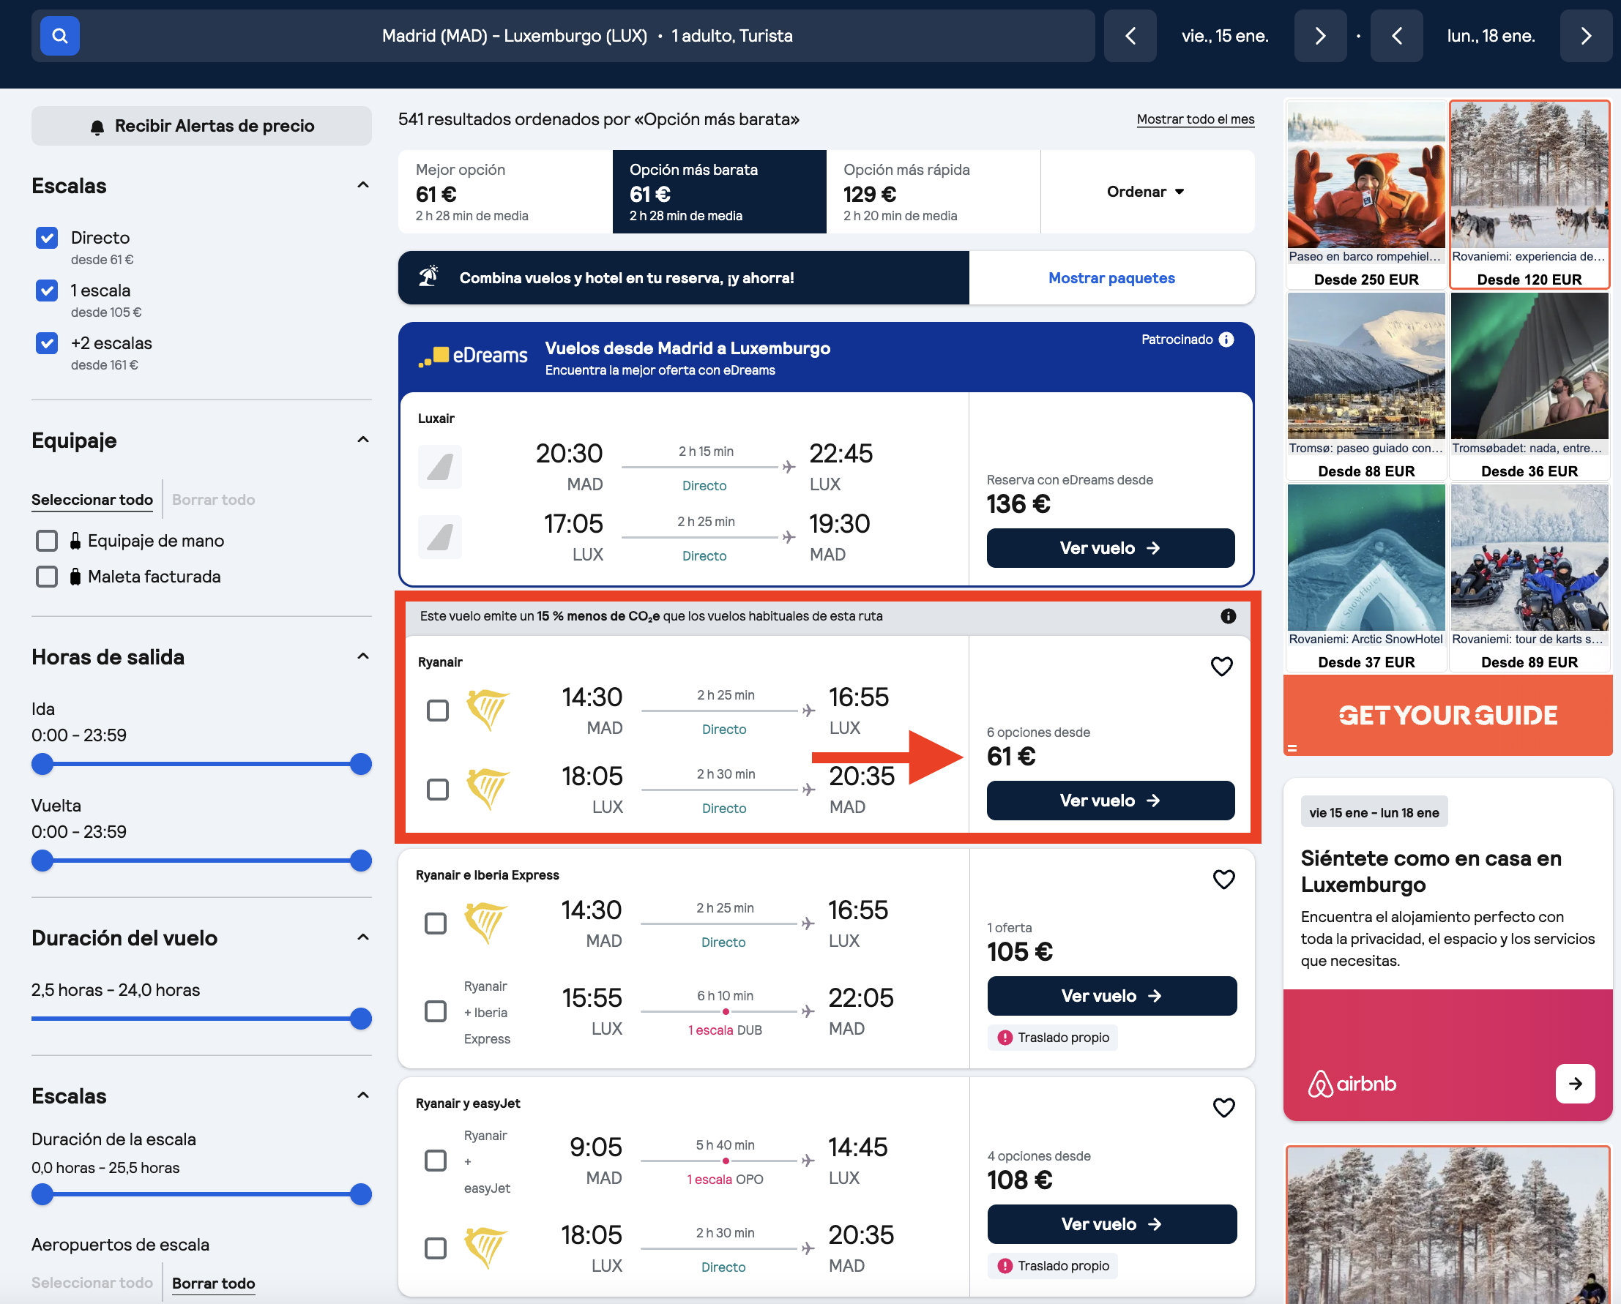The image size is (1621, 1304).
Task: Go to next return date arrow
Action: point(1586,35)
